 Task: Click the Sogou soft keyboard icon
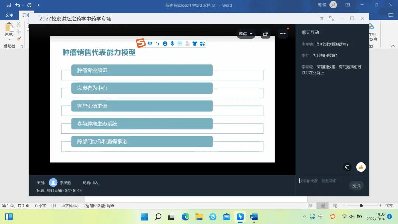(180, 43)
